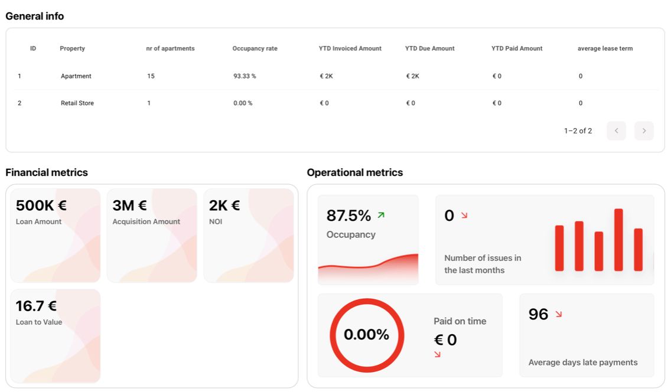Click the Average days late payments card
Screen dimensions: 671x392
coord(587,335)
